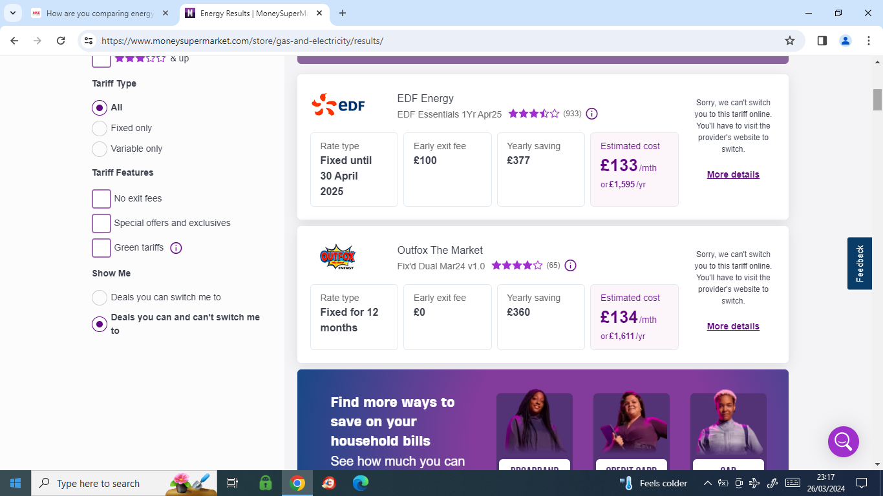The width and height of the screenshot is (883, 496).
Task: Click the Car banner card
Action: tap(729, 431)
